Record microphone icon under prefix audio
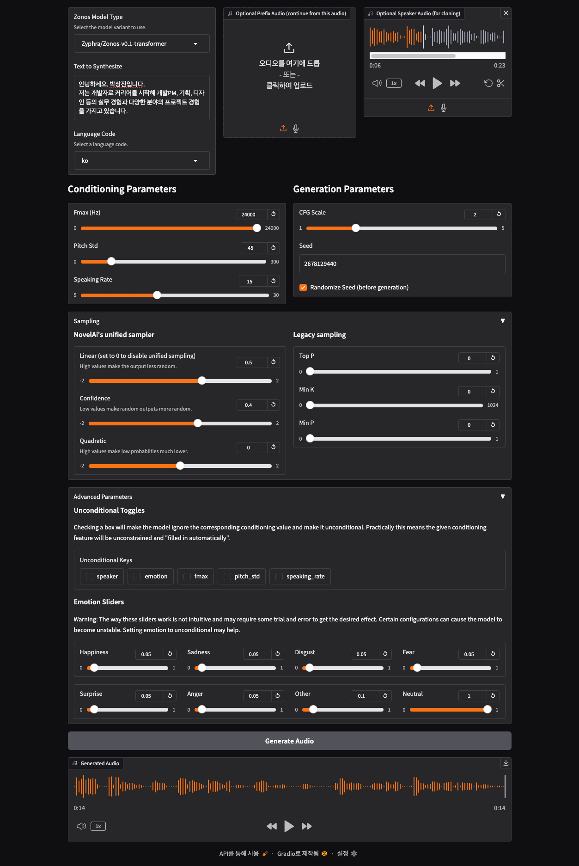The height and width of the screenshot is (866, 579). pos(296,129)
